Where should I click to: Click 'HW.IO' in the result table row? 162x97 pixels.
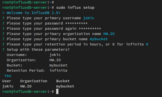coord(26,86)
